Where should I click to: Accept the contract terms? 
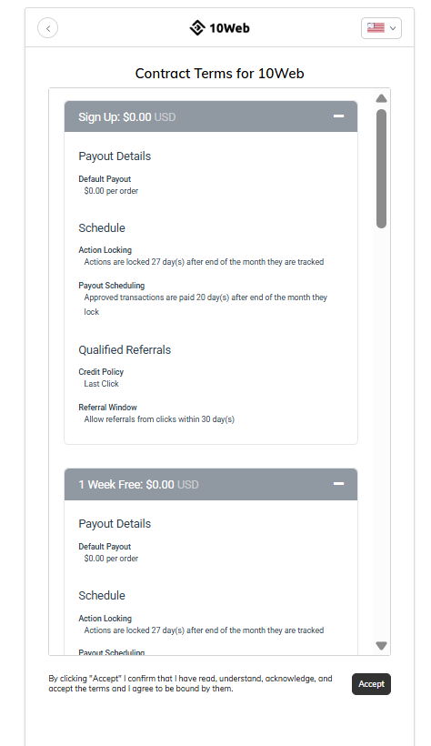(x=371, y=683)
